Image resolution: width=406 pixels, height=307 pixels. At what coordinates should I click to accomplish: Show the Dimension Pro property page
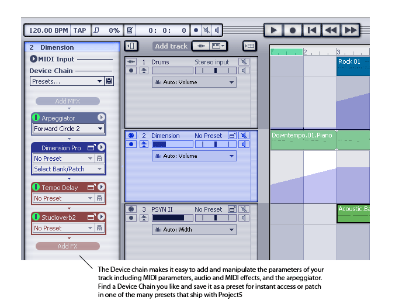[92, 147]
